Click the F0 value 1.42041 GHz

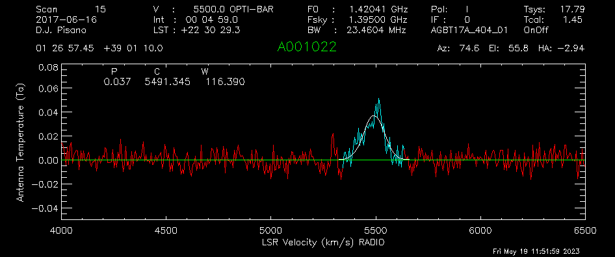point(379,9)
